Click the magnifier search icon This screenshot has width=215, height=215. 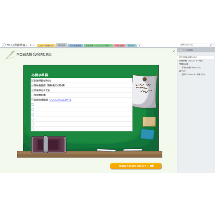click(211, 45)
